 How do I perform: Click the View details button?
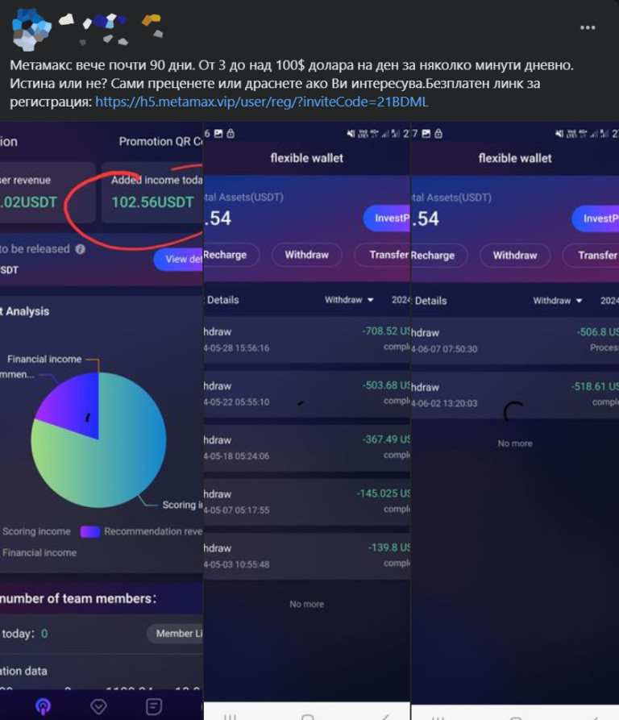click(x=179, y=259)
